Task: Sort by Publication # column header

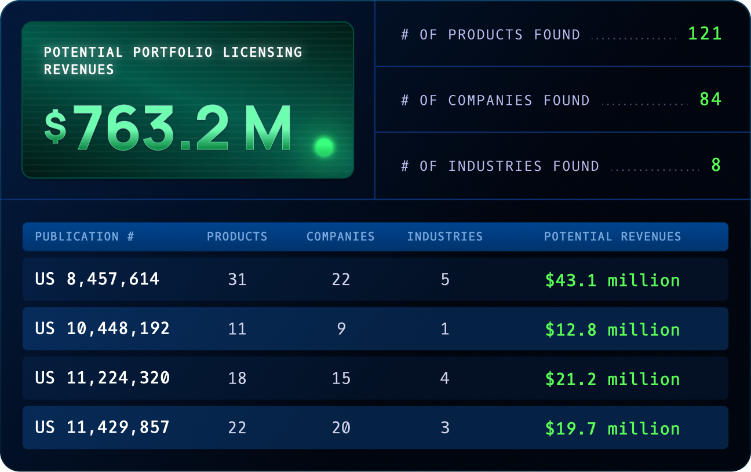Action: pos(85,236)
